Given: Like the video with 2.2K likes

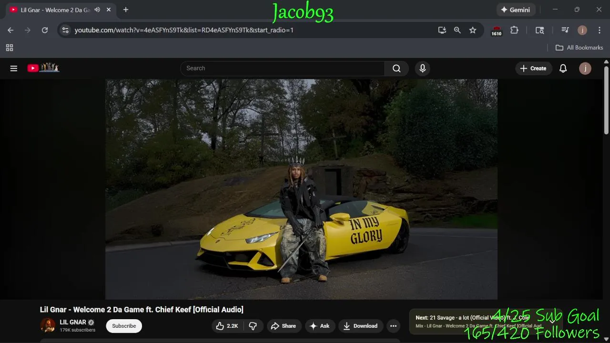Looking at the screenshot, I should click(227, 326).
